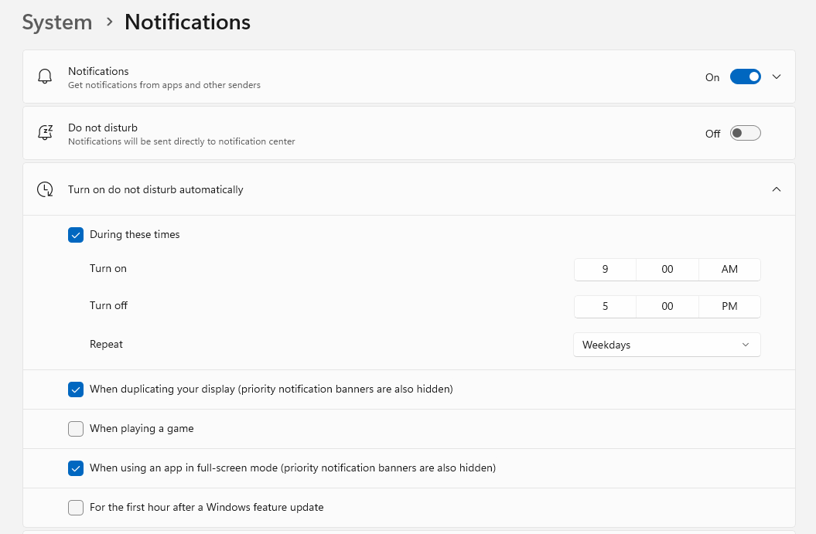Uncheck the full-screen mode app checkbox
This screenshot has width=816, height=534.
pyautogui.click(x=76, y=468)
